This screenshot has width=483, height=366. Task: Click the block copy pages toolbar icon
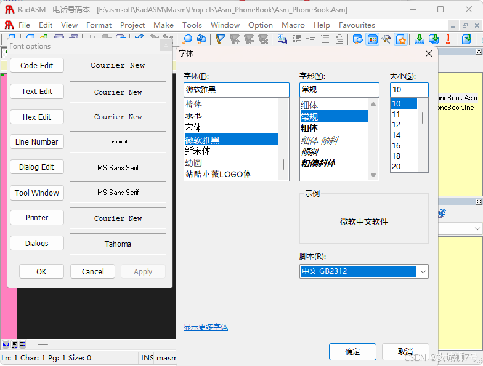coord(282,39)
